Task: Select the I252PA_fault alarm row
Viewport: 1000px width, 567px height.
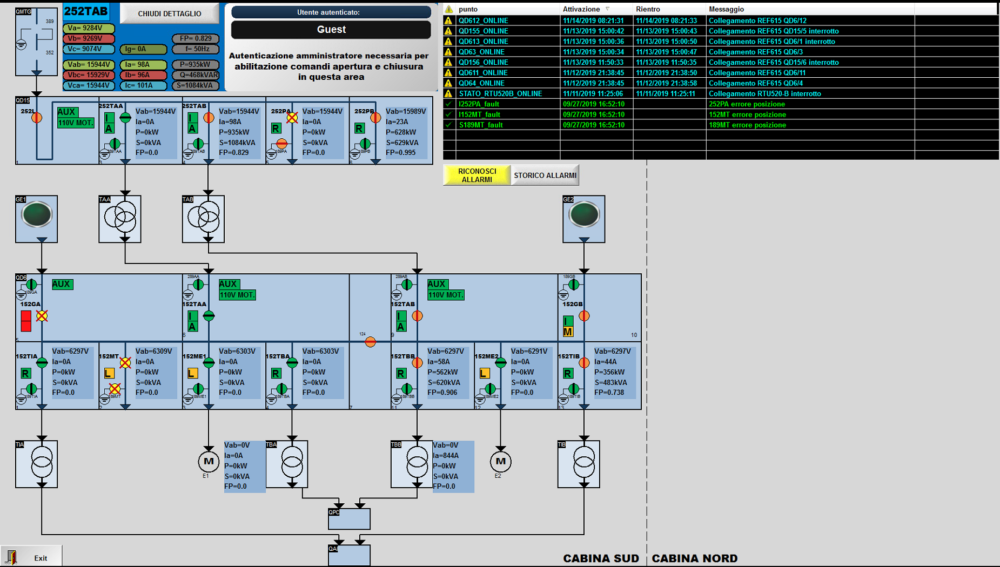Action: 721,104
